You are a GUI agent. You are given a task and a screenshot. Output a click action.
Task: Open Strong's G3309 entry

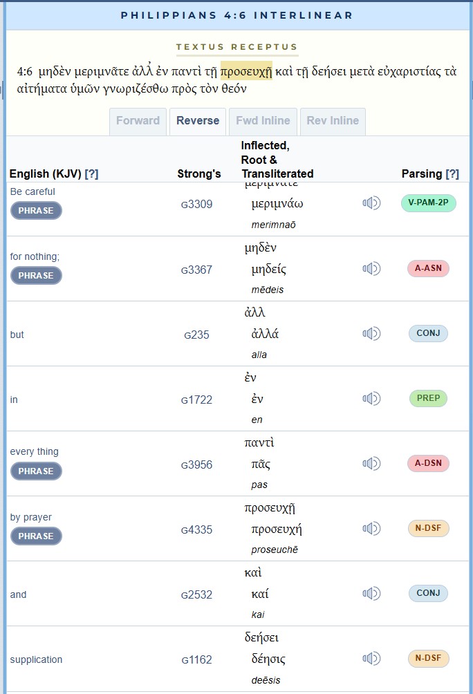(x=196, y=204)
